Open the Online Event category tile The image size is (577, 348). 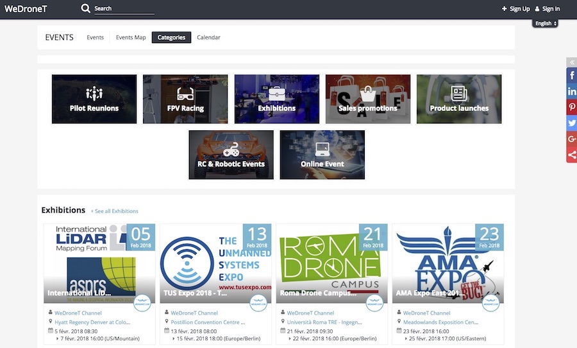click(322, 155)
